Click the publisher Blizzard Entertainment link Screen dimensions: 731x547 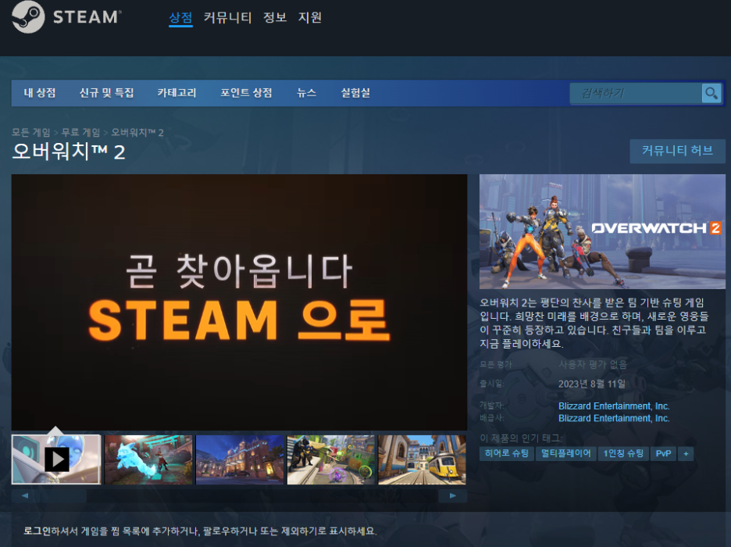[614, 418]
